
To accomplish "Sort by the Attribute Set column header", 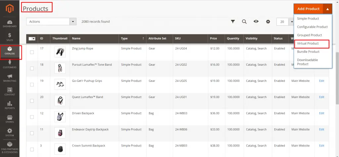I will coord(160,38).
